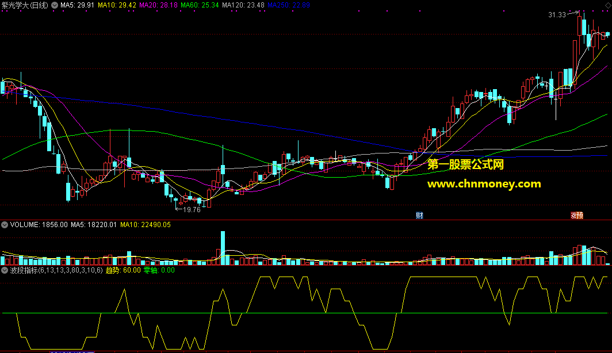
Task: Select the MA250: 22.89 label
Action: tap(289, 5)
